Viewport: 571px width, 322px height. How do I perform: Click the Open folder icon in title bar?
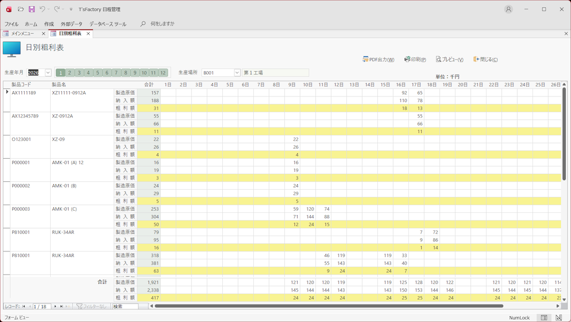(x=21, y=9)
